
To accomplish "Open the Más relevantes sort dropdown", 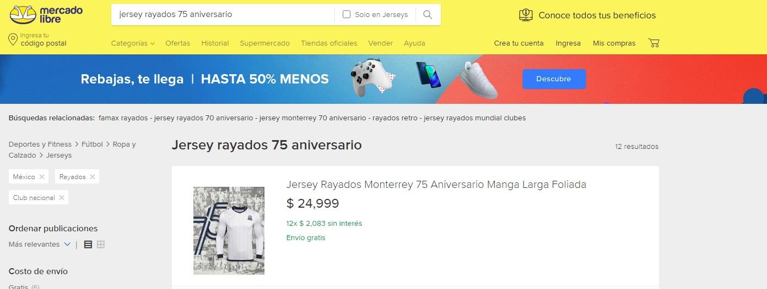I will (x=40, y=244).
